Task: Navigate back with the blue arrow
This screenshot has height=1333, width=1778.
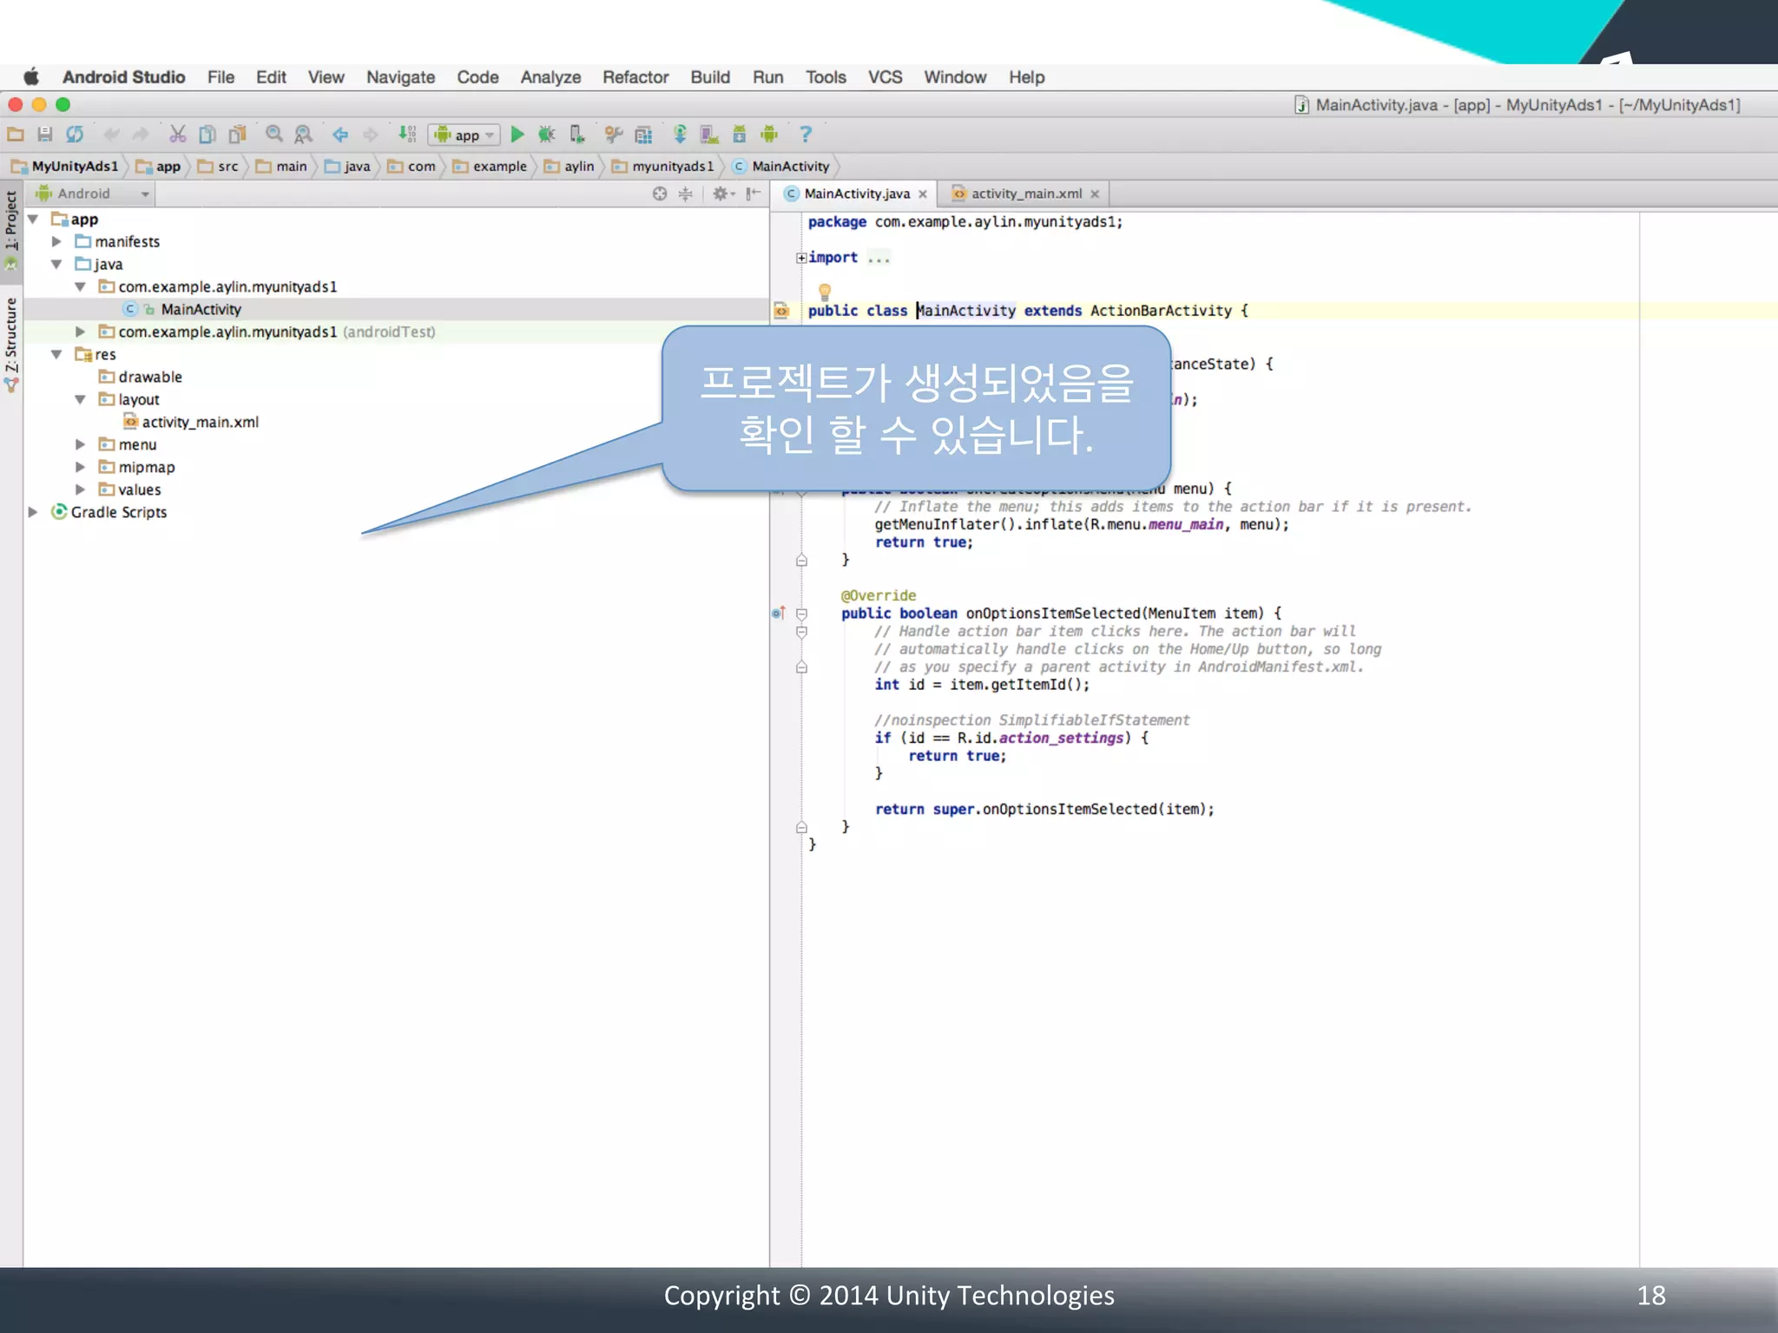Action: click(x=340, y=135)
